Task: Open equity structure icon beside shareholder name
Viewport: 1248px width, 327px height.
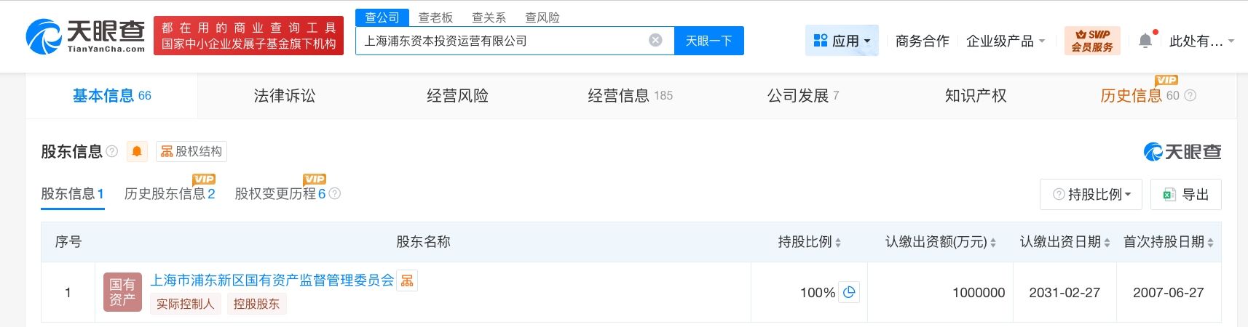Action: tap(407, 280)
